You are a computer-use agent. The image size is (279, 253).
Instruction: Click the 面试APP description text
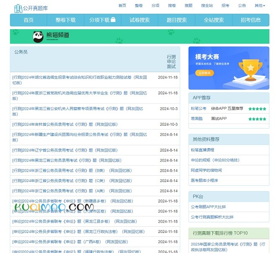219,119
